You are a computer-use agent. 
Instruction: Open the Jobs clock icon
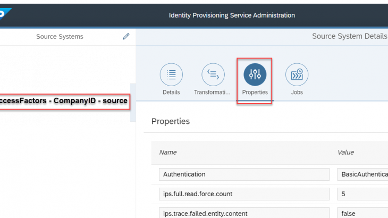297,74
